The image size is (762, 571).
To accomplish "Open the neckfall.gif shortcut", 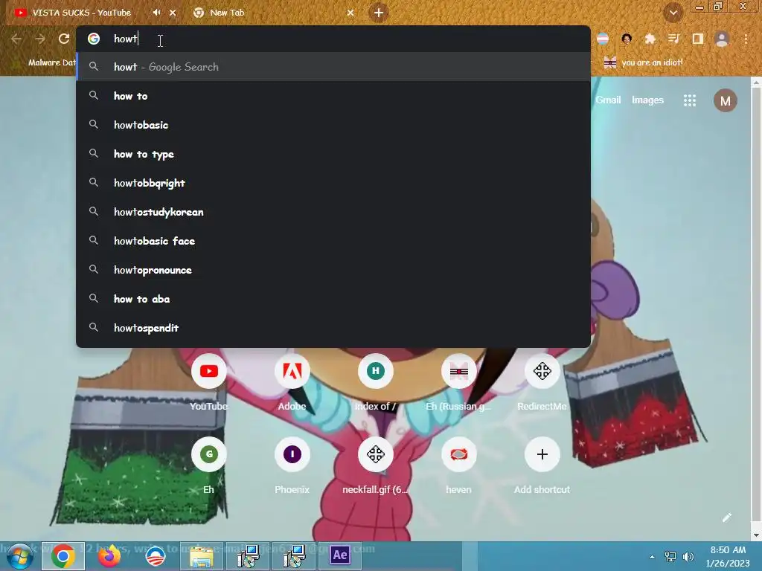I will click(375, 466).
